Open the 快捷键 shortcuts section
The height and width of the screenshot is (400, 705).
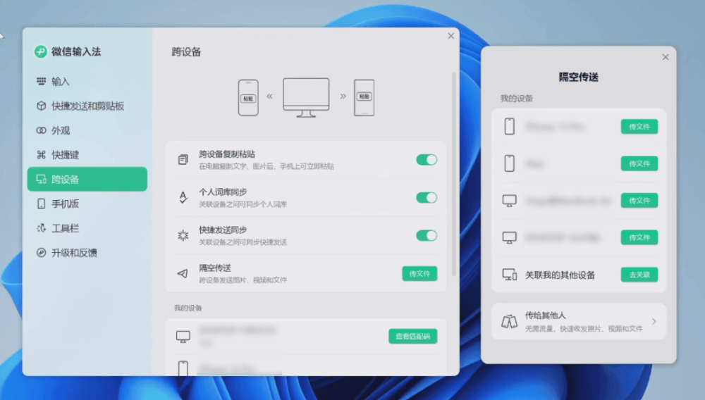(x=87, y=155)
